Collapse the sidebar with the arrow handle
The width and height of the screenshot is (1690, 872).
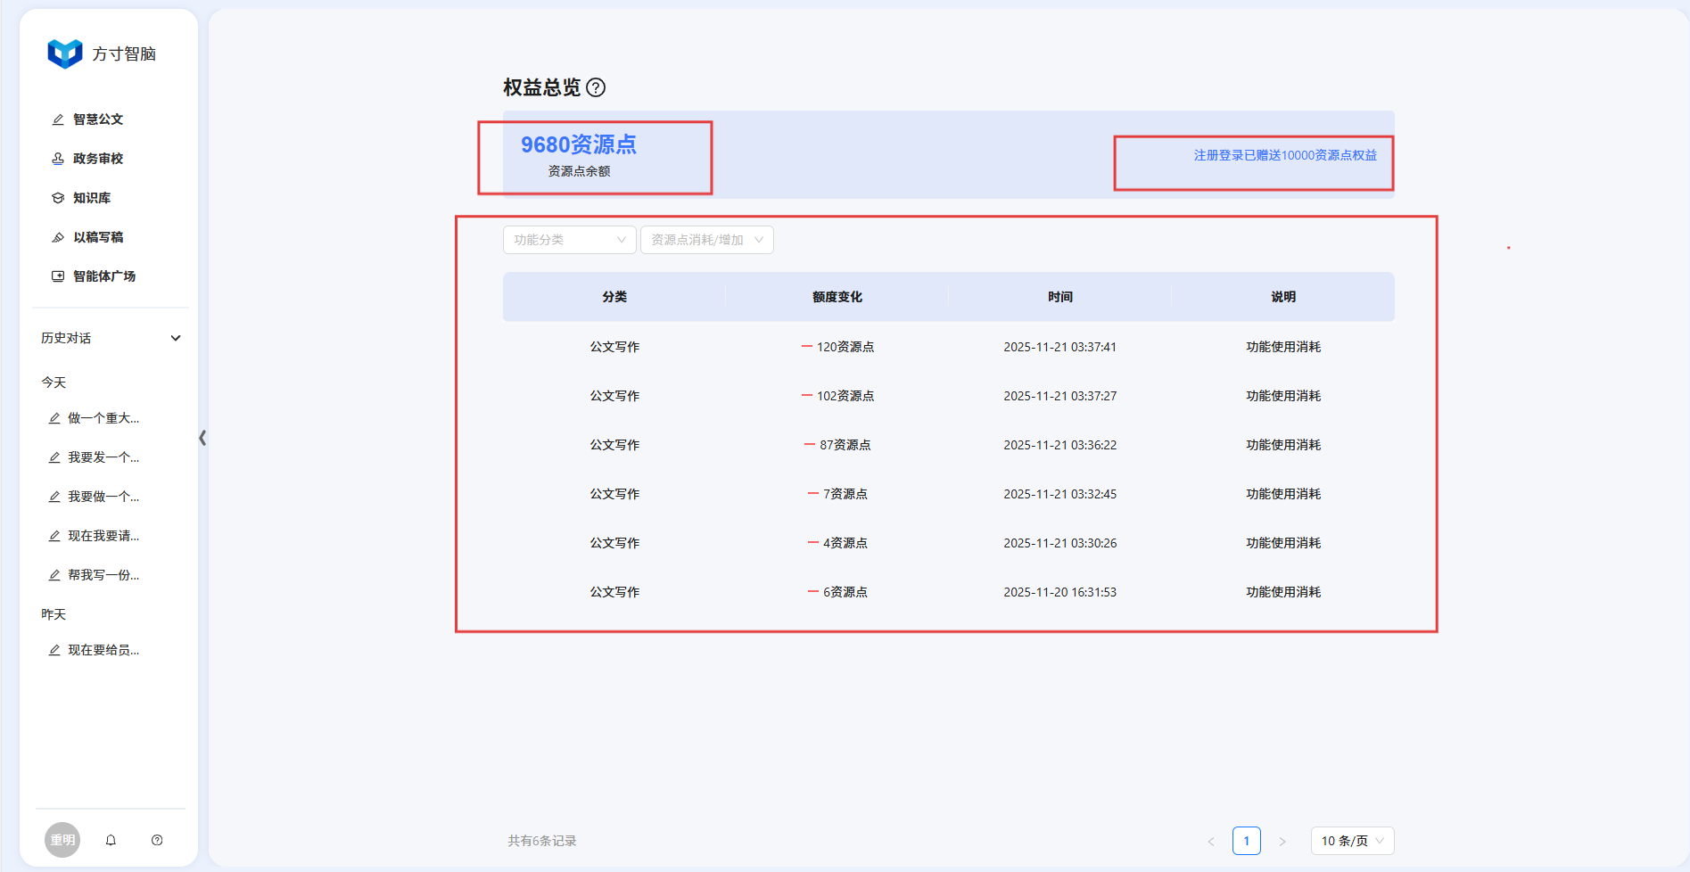[202, 438]
